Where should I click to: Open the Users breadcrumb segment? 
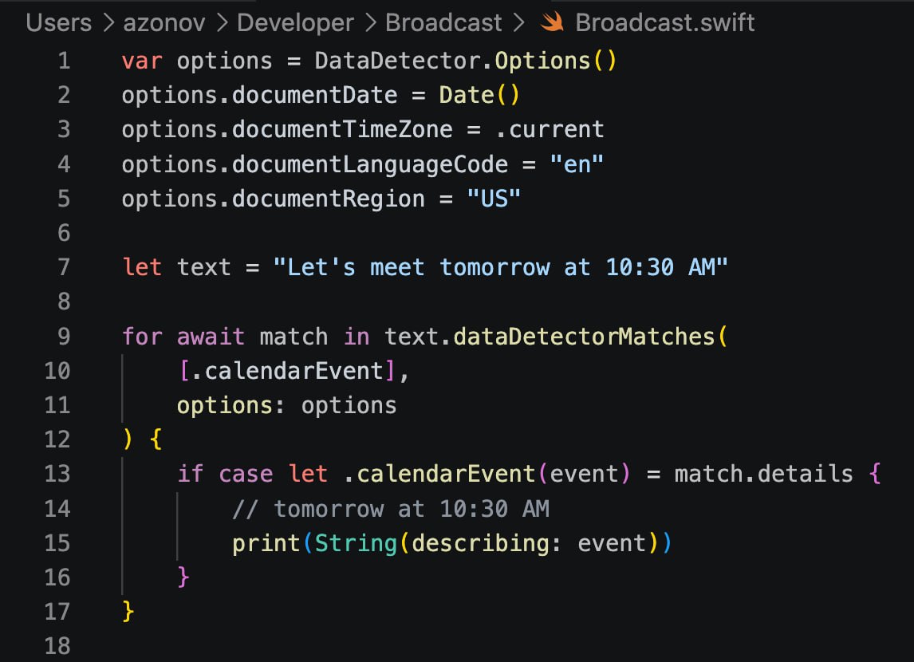59,22
